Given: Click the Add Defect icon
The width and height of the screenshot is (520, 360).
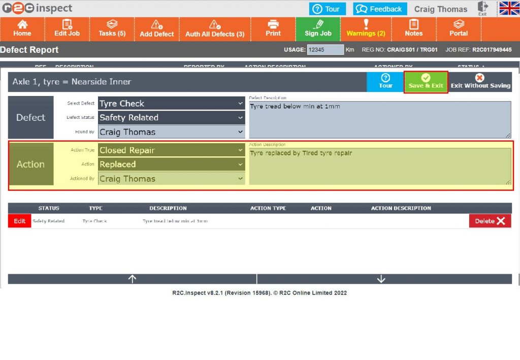Looking at the screenshot, I should tap(157, 29).
